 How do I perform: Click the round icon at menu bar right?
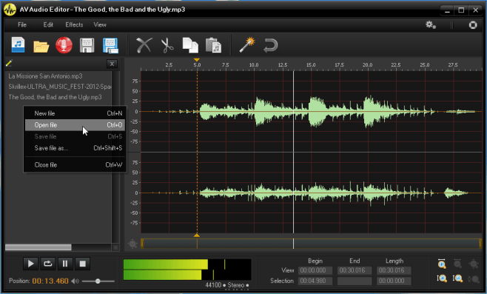[473, 25]
